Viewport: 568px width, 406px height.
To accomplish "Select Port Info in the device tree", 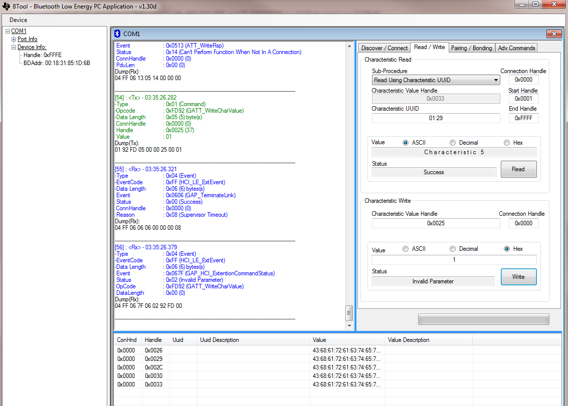I will (x=27, y=39).
